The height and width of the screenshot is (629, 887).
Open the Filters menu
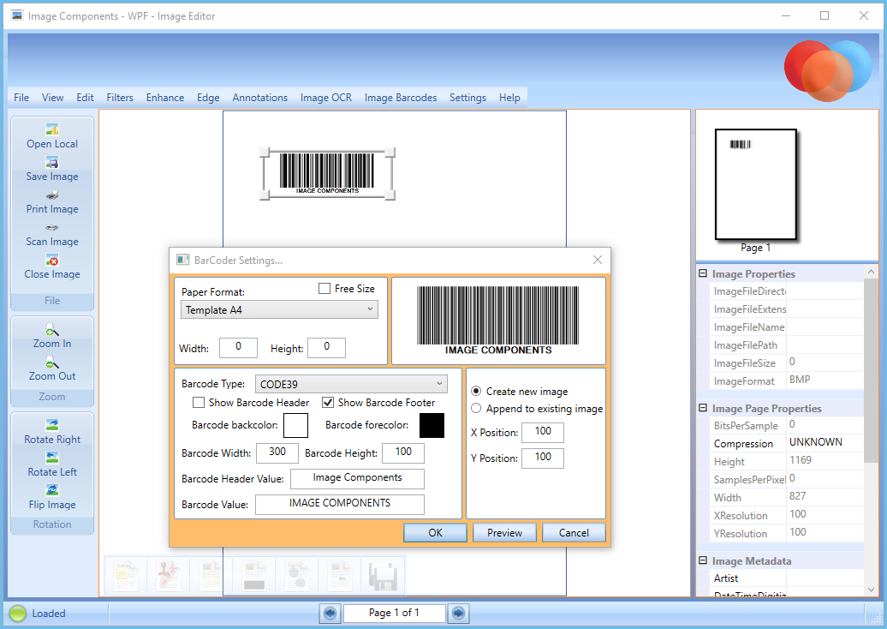click(x=120, y=98)
